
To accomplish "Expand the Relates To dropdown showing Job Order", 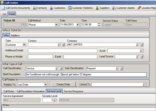I will click(x=45, y=84).
